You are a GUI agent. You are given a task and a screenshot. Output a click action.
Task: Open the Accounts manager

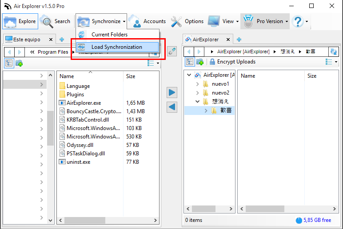(148, 21)
